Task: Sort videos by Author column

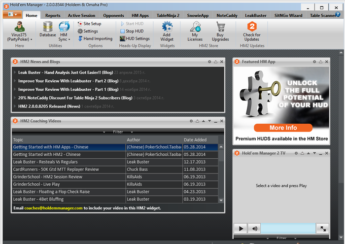Action: point(154,139)
